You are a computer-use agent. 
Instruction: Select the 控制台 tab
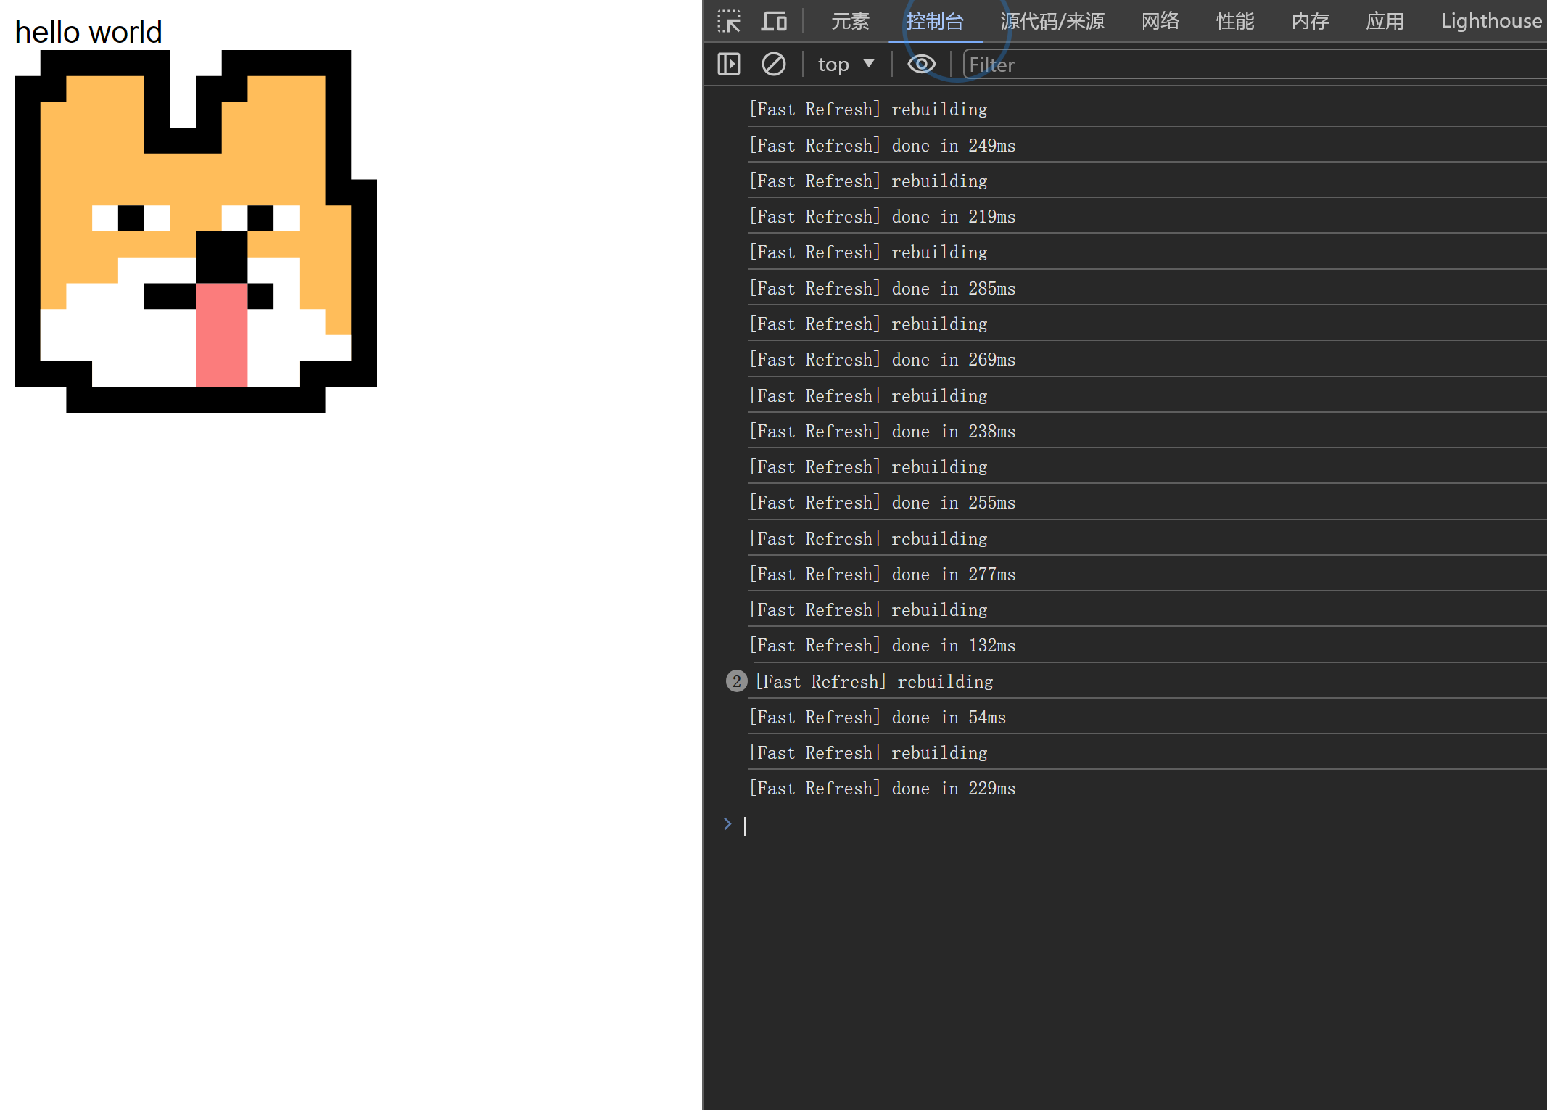tap(935, 21)
